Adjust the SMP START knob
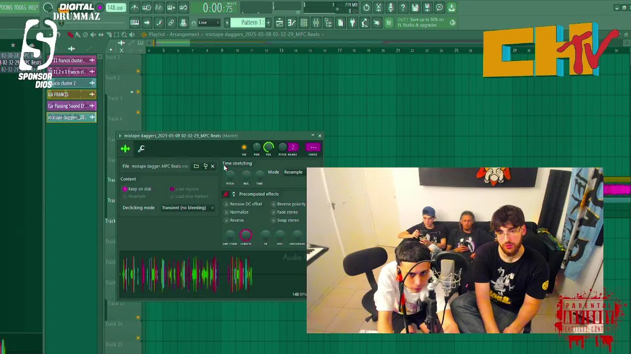The height and width of the screenshot is (354, 631). click(230, 235)
